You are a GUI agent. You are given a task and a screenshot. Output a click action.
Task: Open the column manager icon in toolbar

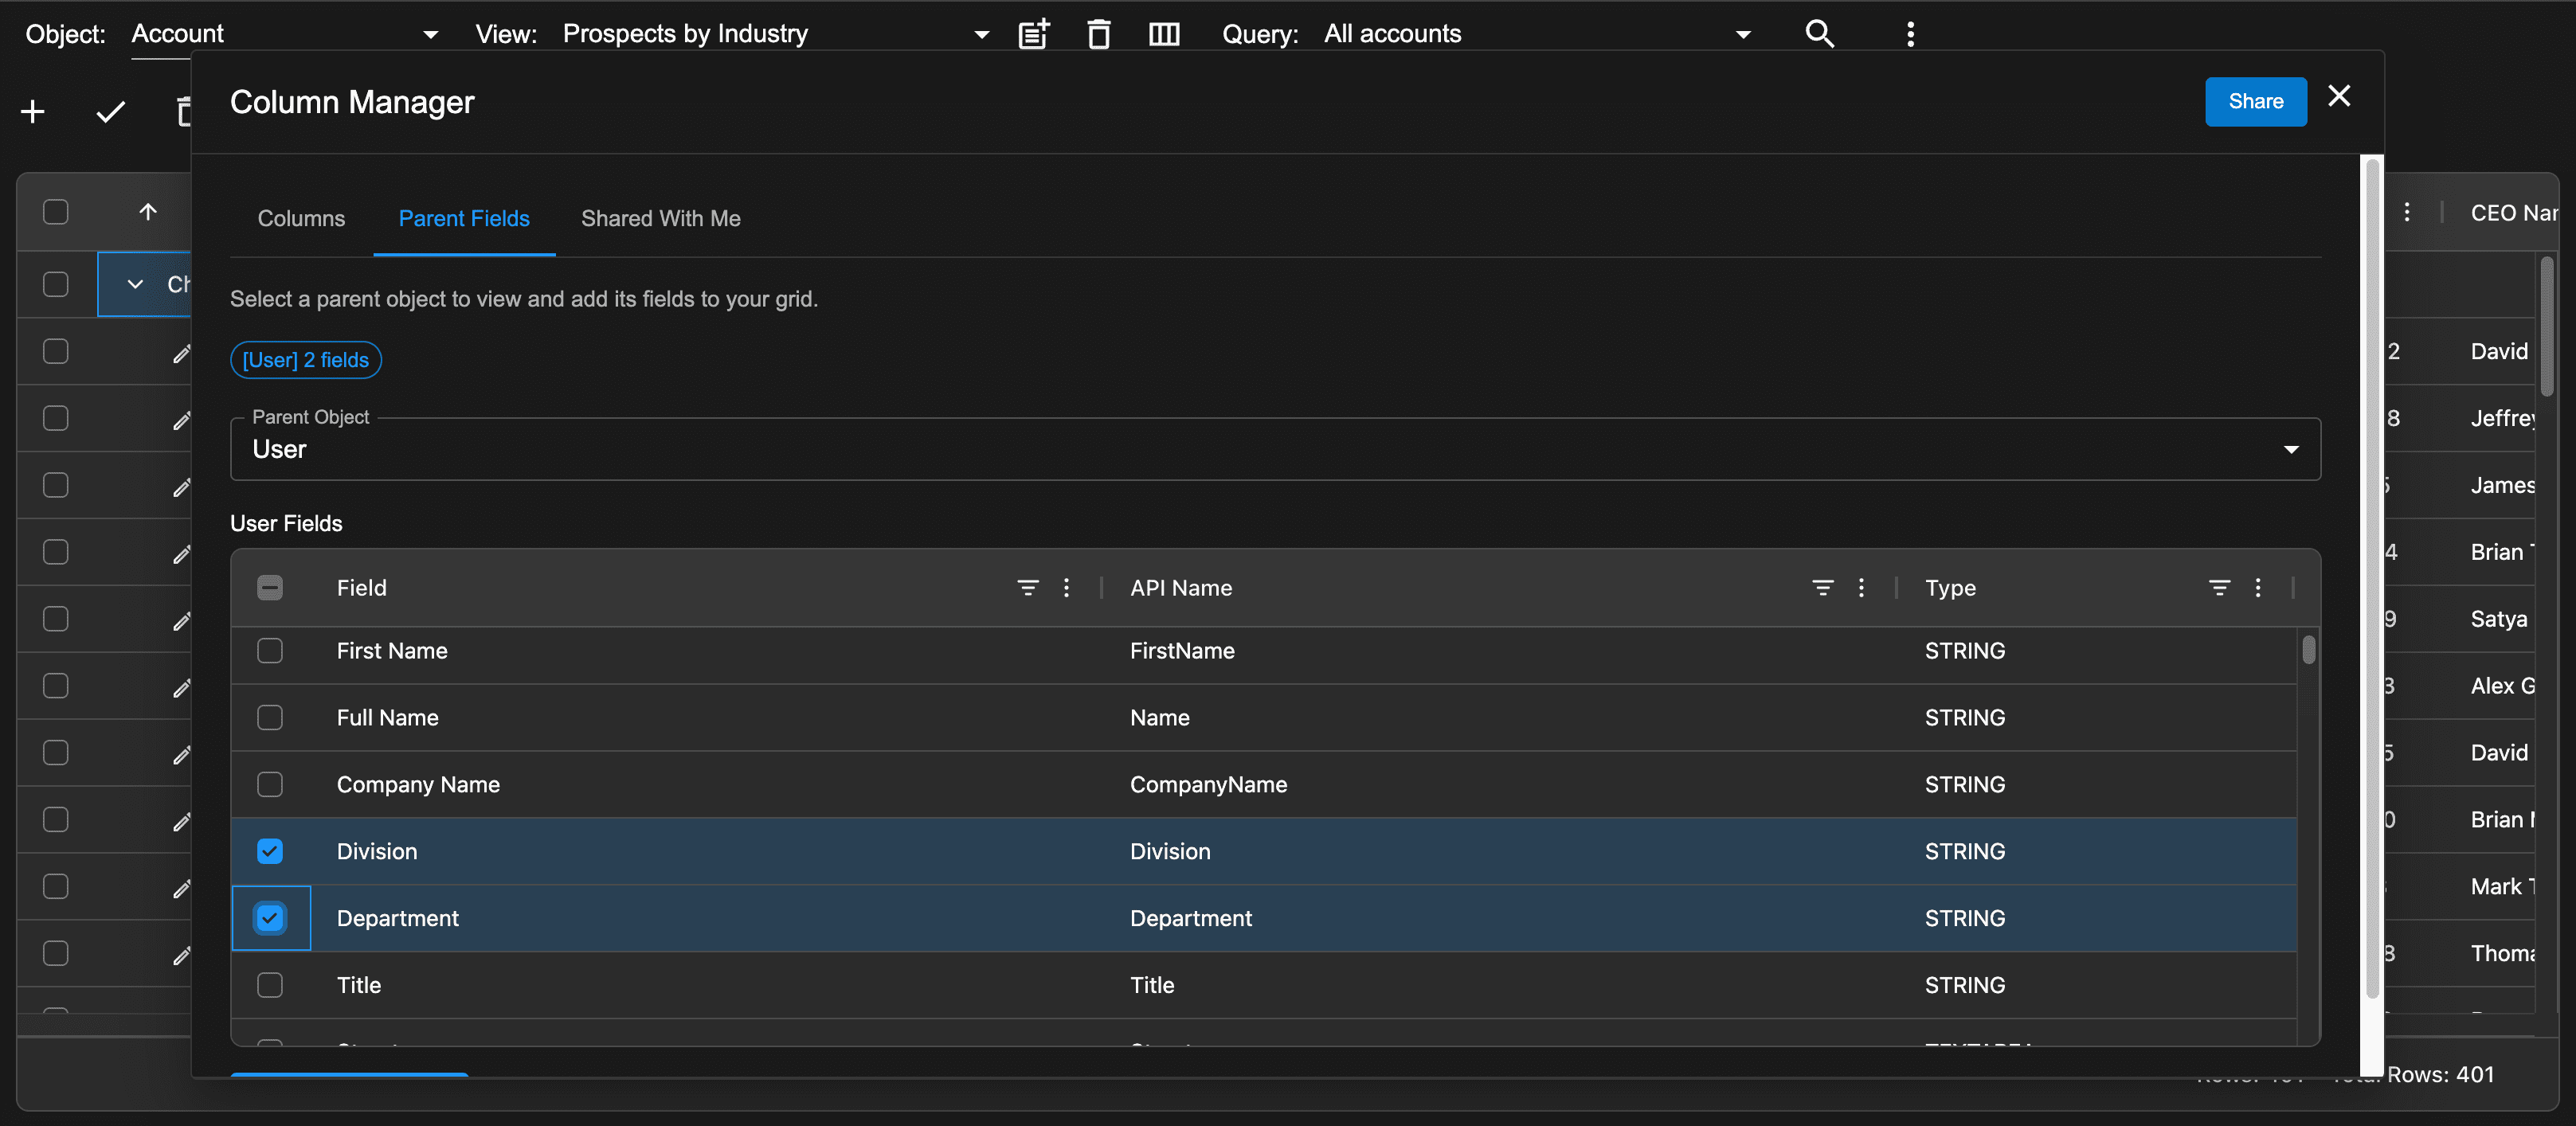pos(1164,34)
